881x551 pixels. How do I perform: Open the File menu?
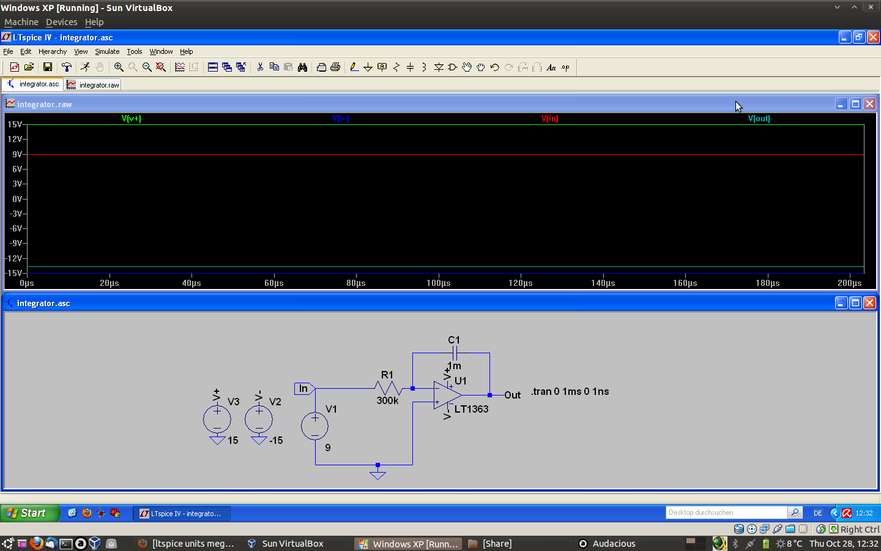click(x=8, y=51)
